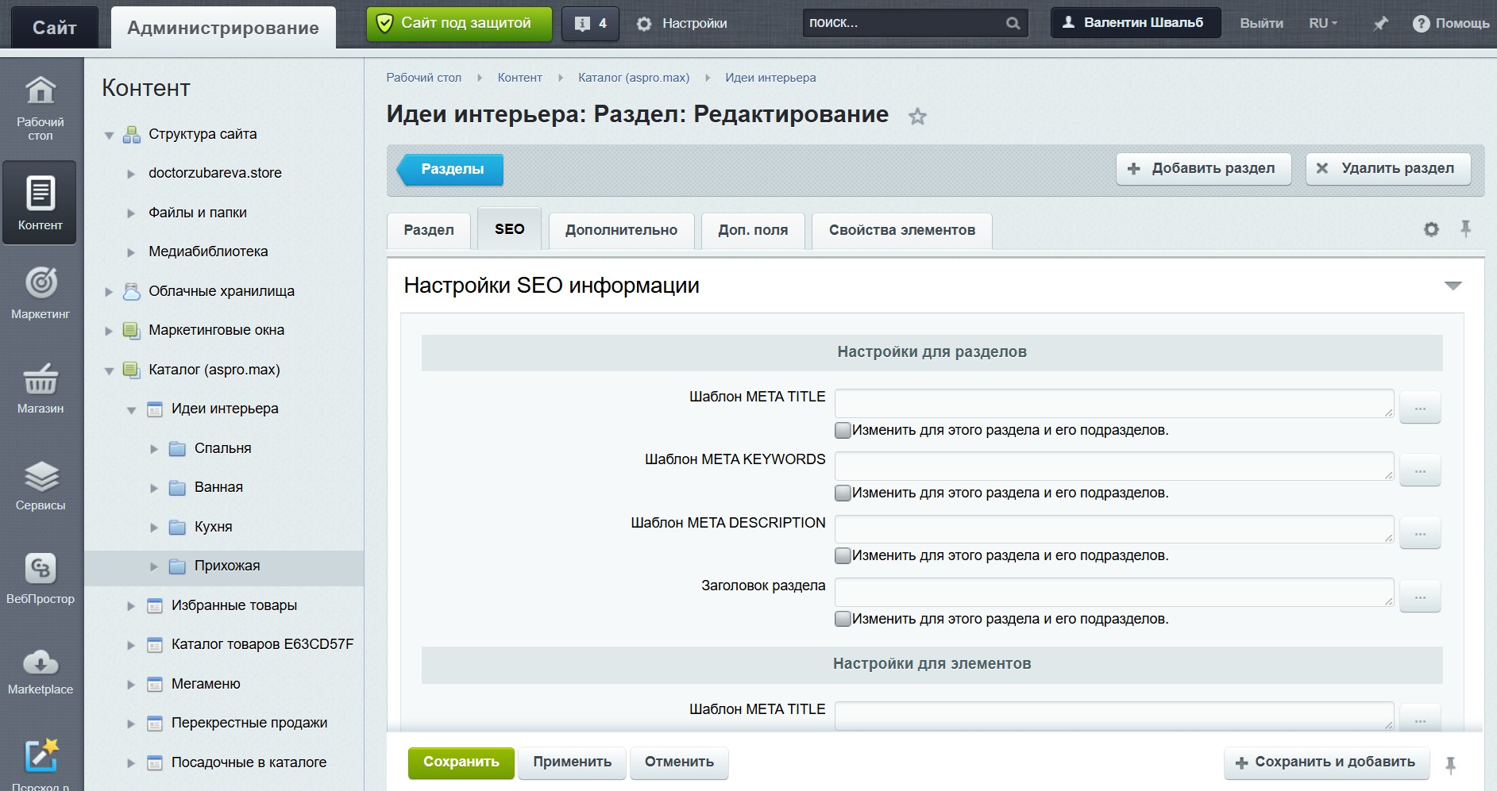This screenshot has width=1497, height=791.
Task: Check Заголовок раздела change-for-section checkbox
Action: pyautogui.click(x=843, y=619)
